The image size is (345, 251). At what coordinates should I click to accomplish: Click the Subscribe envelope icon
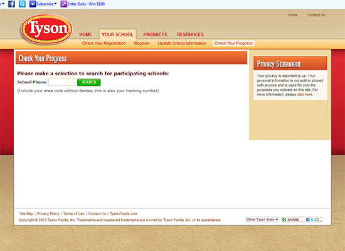[x=33, y=4]
